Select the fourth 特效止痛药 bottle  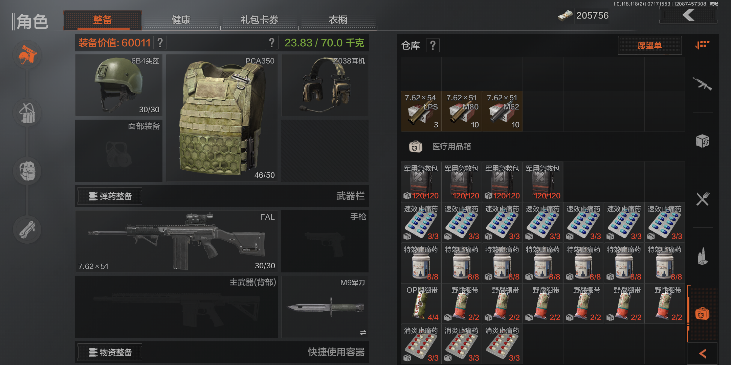[x=543, y=263]
